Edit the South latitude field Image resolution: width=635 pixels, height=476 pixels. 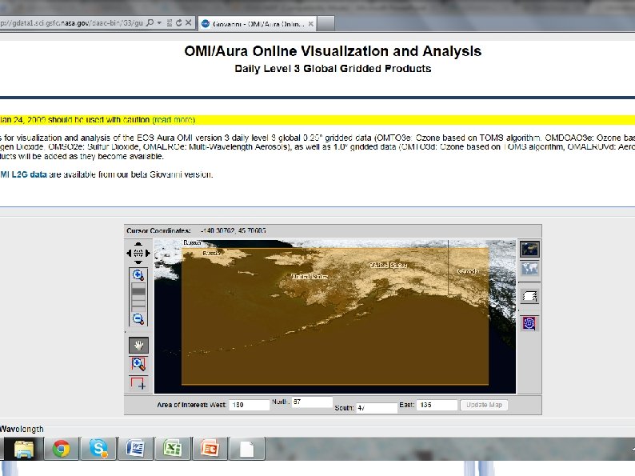coord(377,407)
